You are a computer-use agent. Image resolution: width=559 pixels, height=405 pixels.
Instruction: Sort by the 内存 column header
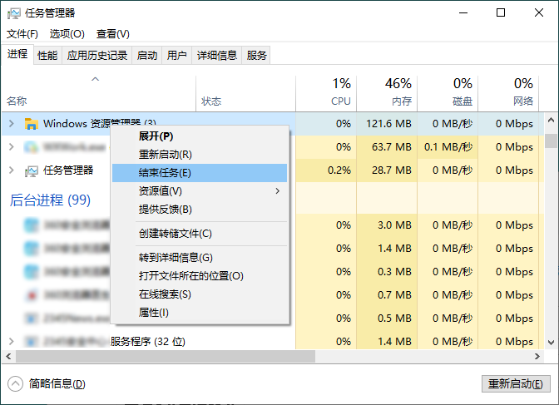click(387, 93)
